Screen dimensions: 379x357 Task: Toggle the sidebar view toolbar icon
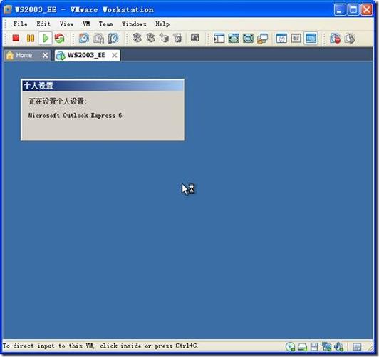219,39
